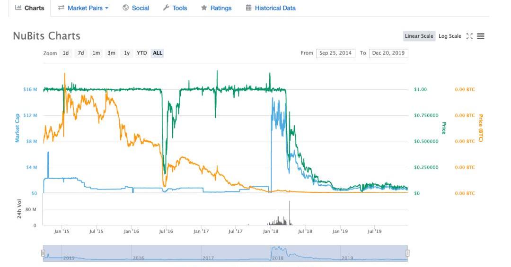Image resolution: width=511 pixels, height=267 pixels.
Task: Choose the 1y zoom range
Action: (127, 53)
